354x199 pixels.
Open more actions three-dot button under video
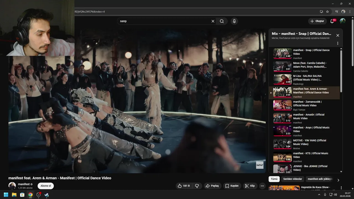pos(262,186)
